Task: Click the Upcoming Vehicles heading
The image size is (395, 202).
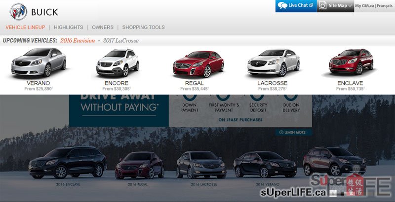Action: 30,41
